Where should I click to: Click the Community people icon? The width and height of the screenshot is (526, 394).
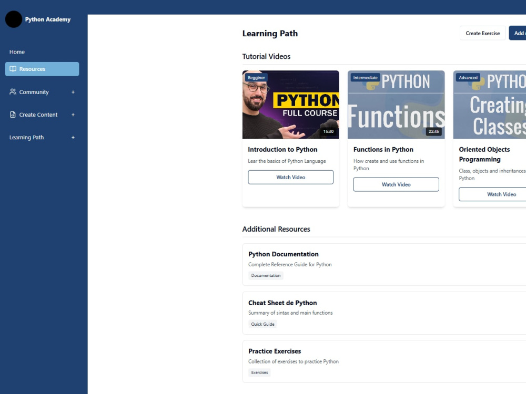tap(13, 91)
